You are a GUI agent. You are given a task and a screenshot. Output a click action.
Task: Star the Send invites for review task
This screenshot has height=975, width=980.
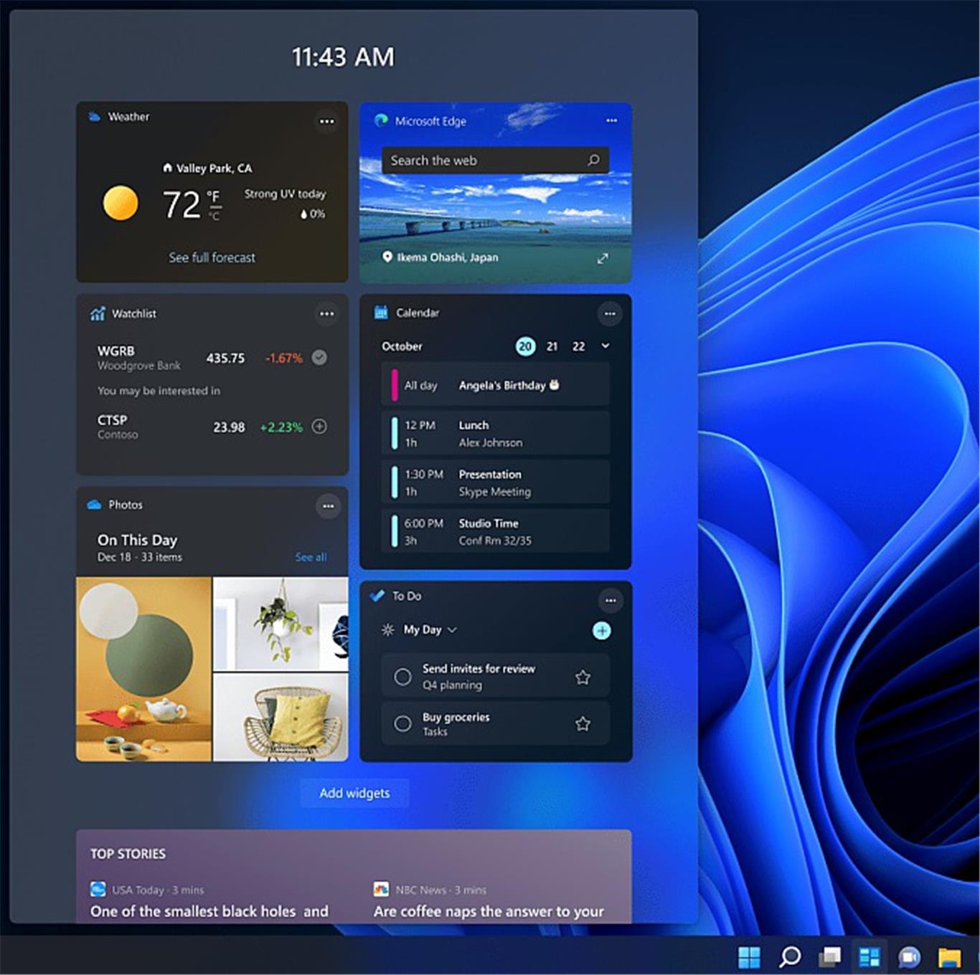point(583,677)
